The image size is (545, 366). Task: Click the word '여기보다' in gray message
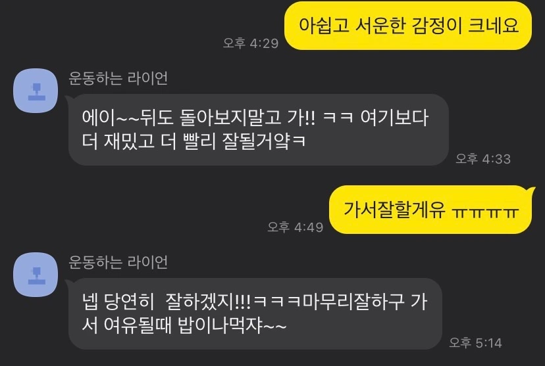point(394,118)
